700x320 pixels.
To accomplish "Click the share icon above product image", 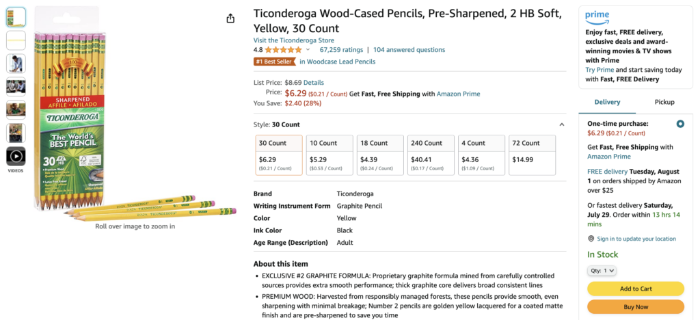I will coord(230,18).
